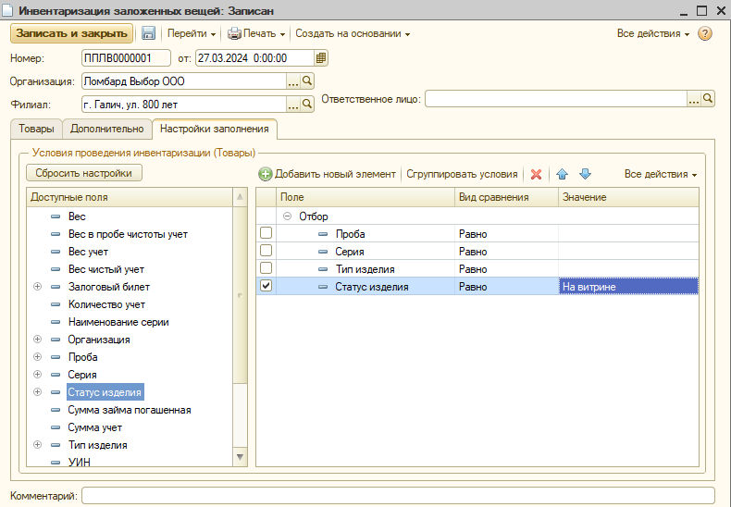Click the printer icon for Печать
The height and width of the screenshot is (507, 731).
click(x=234, y=33)
